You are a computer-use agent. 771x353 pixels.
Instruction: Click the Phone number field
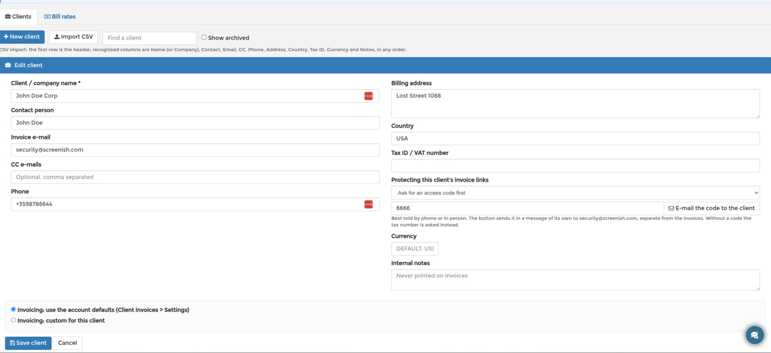[x=195, y=204]
